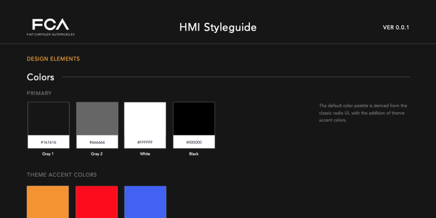The image size is (436, 218).
Task: Click the VER 0.0.1 version label
Action: click(396, 27)
